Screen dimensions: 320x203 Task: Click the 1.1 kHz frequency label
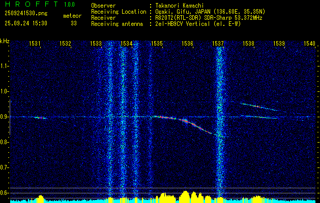[x=4, y=66]
